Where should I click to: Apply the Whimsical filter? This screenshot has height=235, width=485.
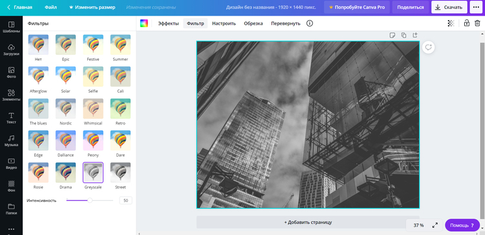point(93,109)
